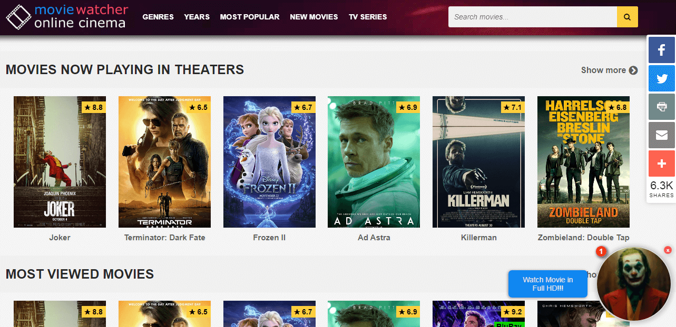Open the Zombieland: Double Tap title link
The image size is (676, 327).
(583, 238)
